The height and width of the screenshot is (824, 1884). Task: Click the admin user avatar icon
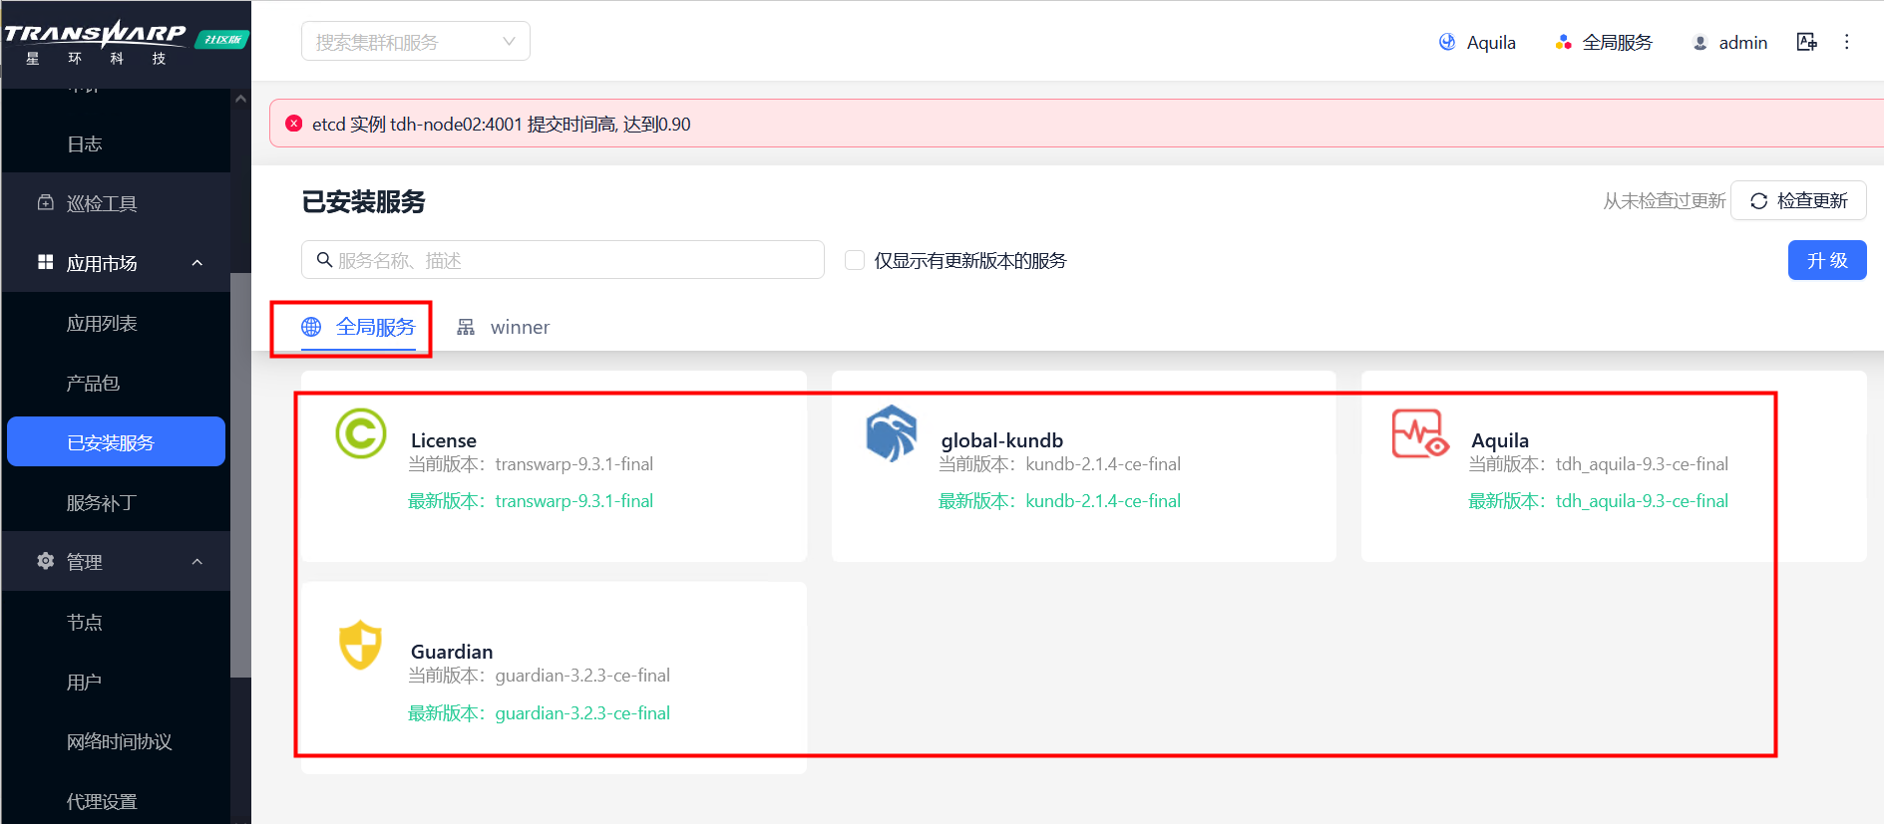point(1700,43)
